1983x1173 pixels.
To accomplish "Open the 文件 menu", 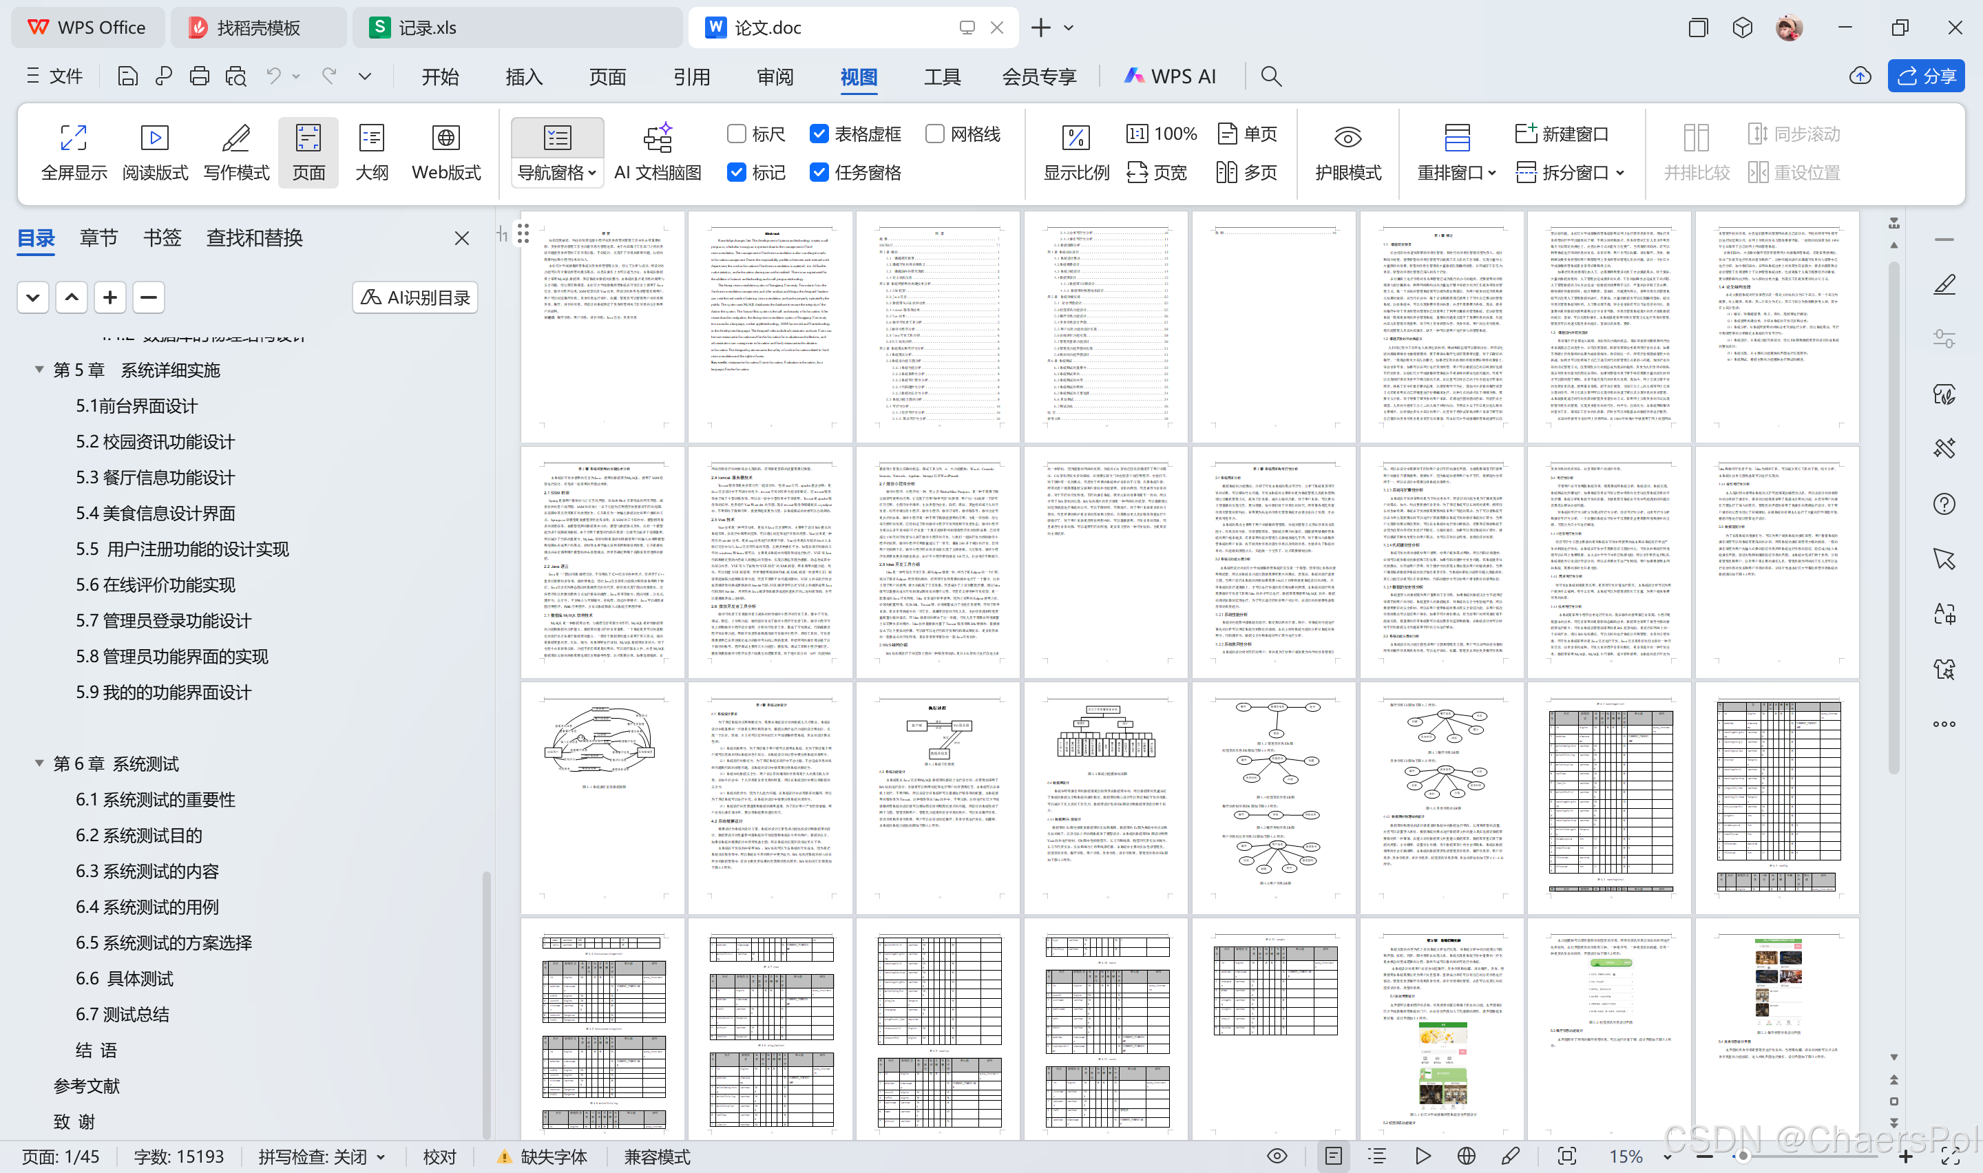I will [x=54, y=76].
